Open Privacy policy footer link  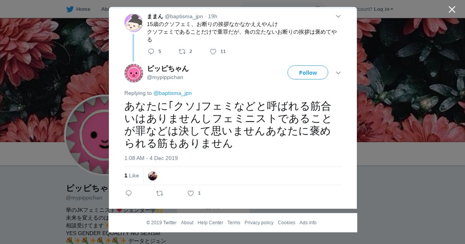(x=259, y=223)
